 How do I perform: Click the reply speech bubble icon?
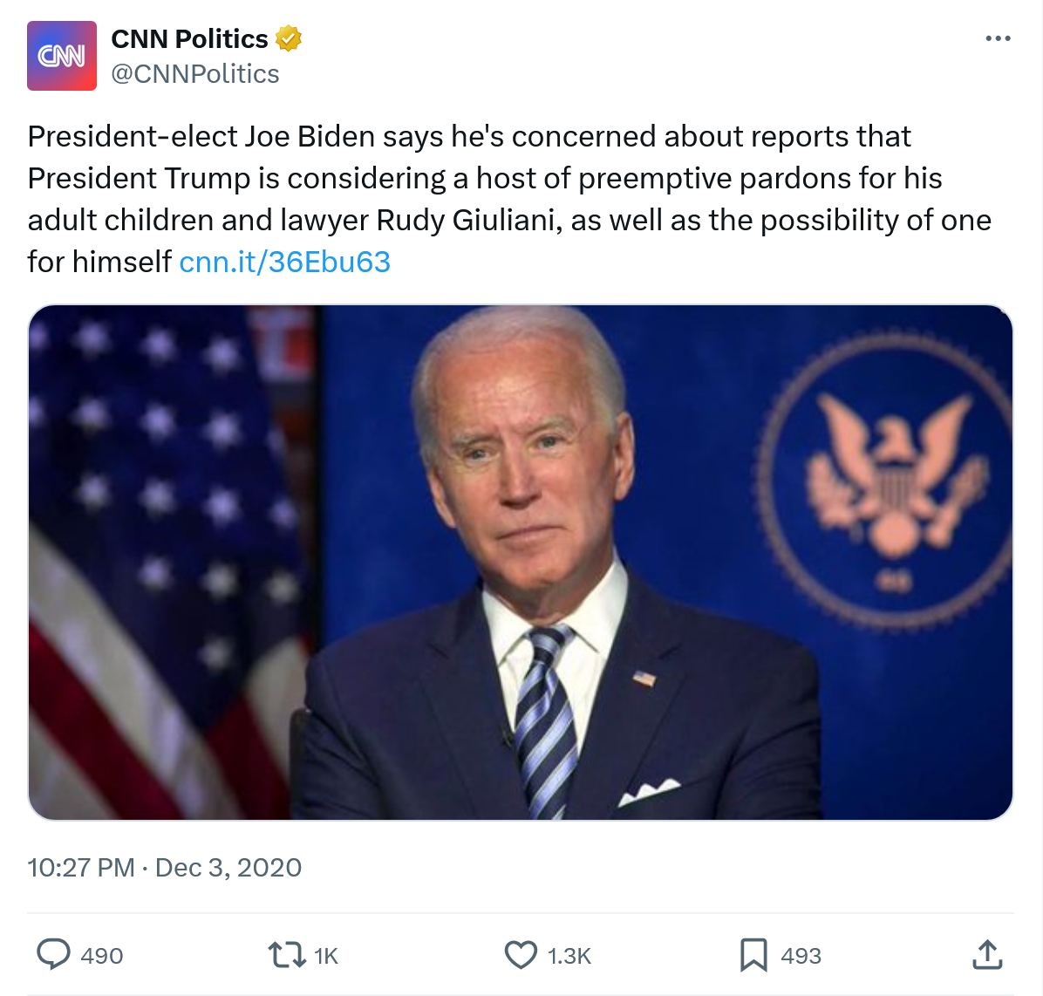(x=53, y=955)
